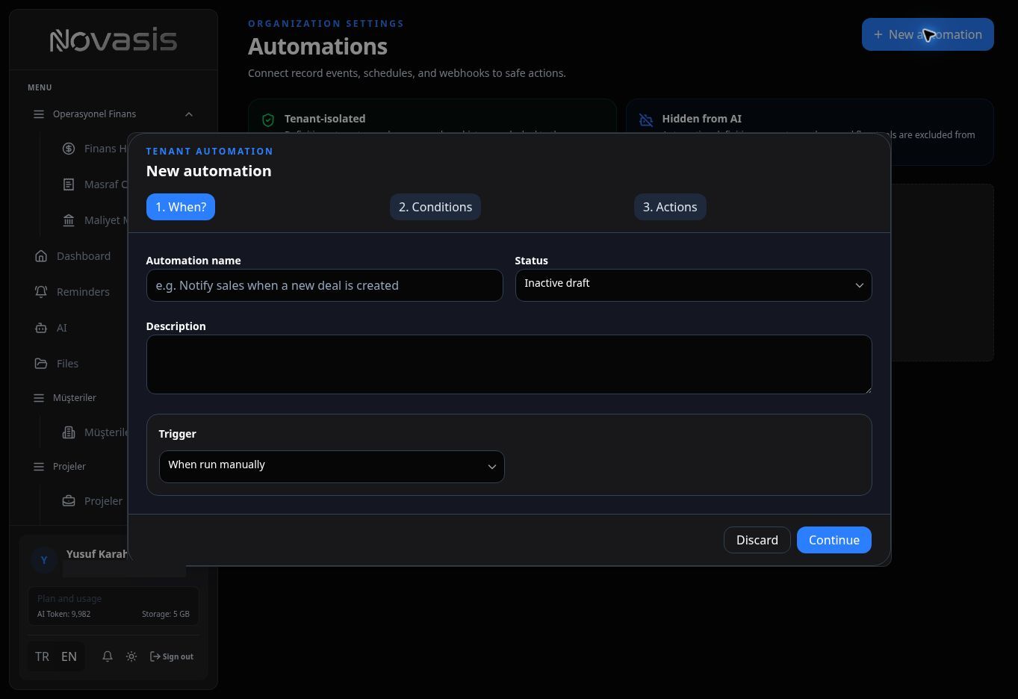Click inside the Description text area
The height and width of the screenshot is (699, 1018).
pos(509,364)
